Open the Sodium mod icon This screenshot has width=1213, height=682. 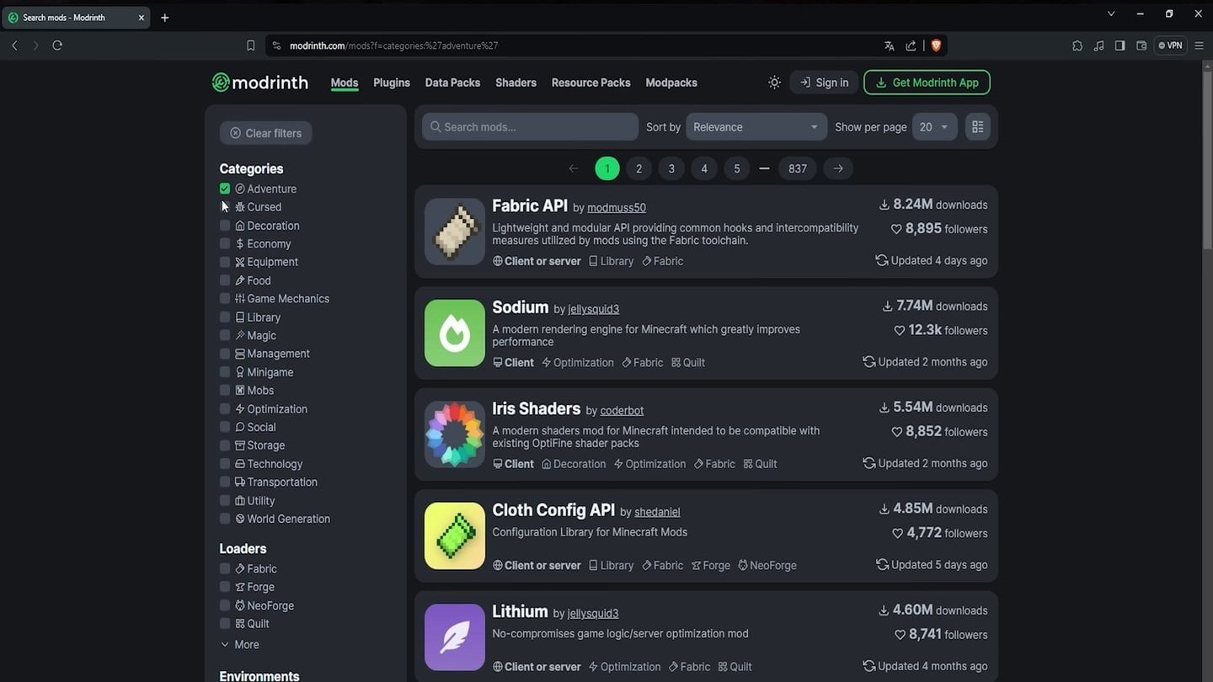[x=455, y=333]
